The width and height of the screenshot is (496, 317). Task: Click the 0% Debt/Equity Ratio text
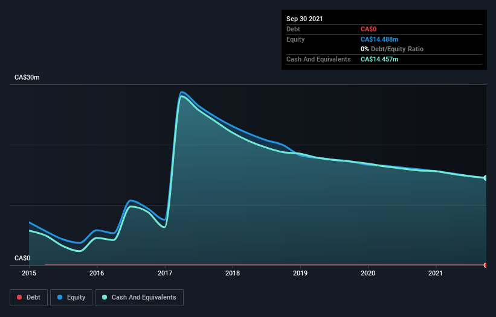pyautogui.click(x=392, y=49)
